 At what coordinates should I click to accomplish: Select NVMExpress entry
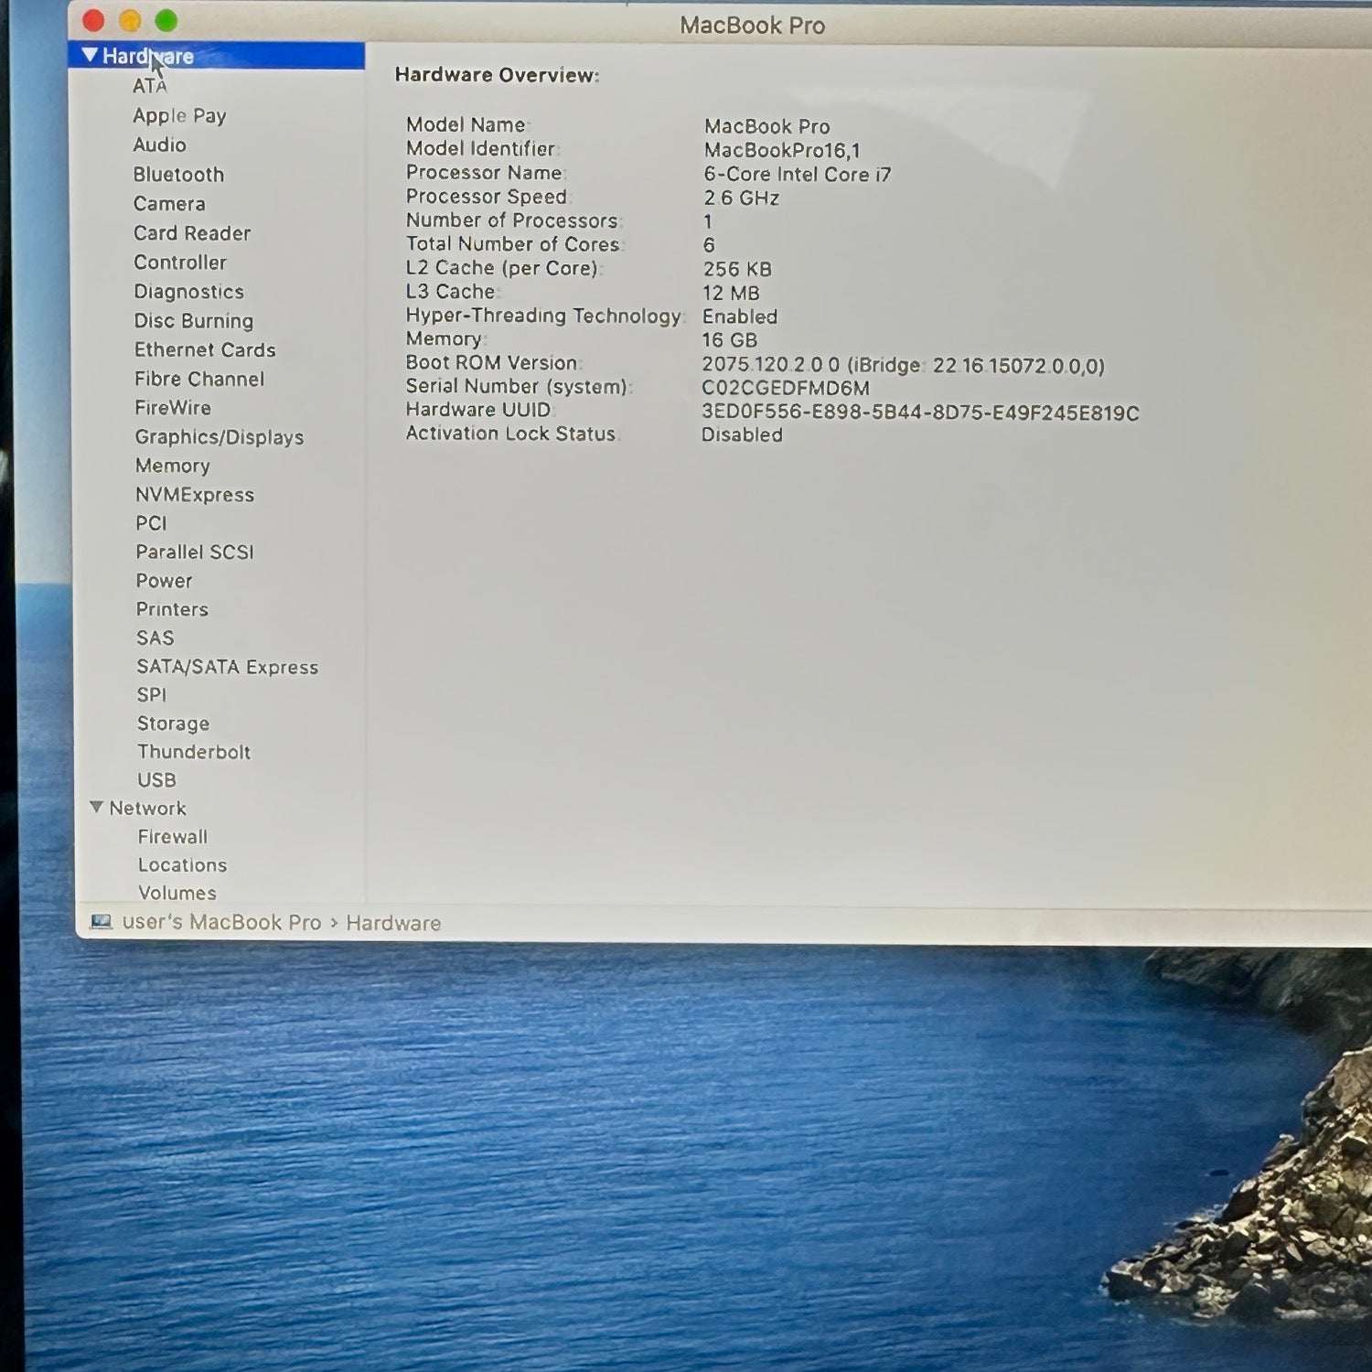[x=195, y=494]
